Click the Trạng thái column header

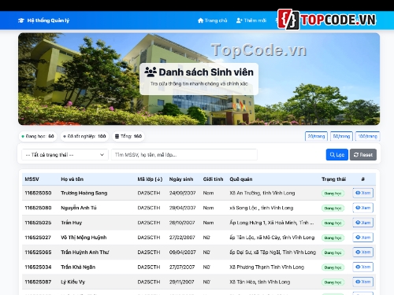333,179
